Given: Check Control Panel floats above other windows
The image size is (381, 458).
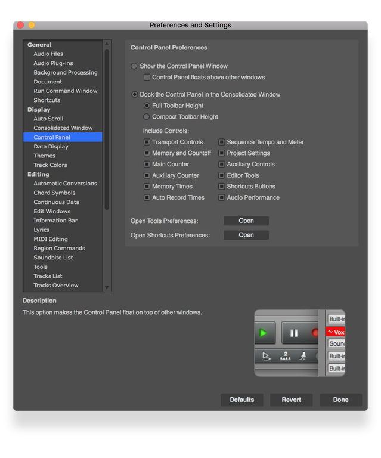Looking at the screenshot, I should [147, 78].
